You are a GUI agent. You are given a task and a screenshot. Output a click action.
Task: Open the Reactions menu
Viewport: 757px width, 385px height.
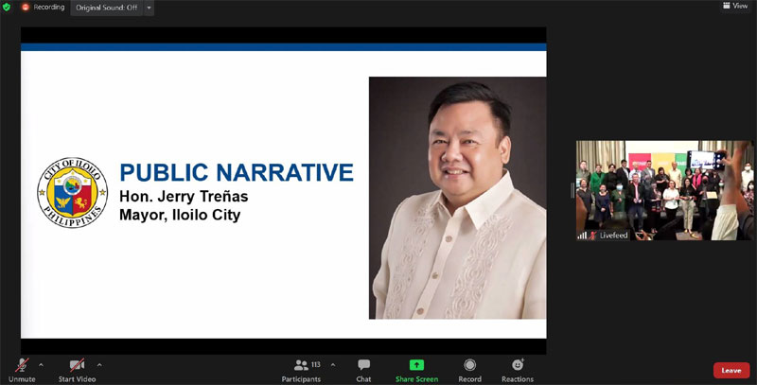click(x=518, y=365)
